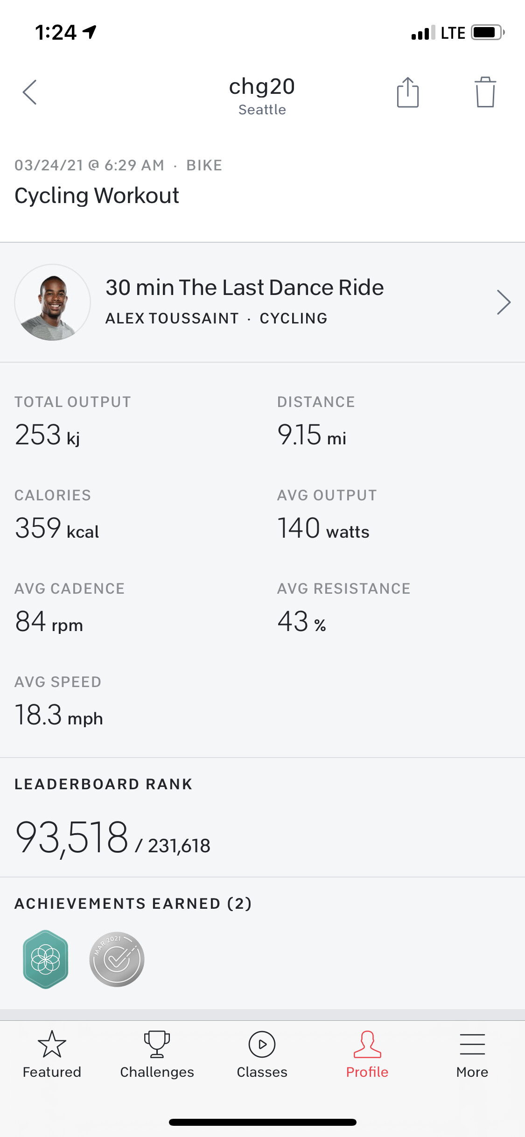
Task: Tap the share workout icon
Action: [407, 92]
